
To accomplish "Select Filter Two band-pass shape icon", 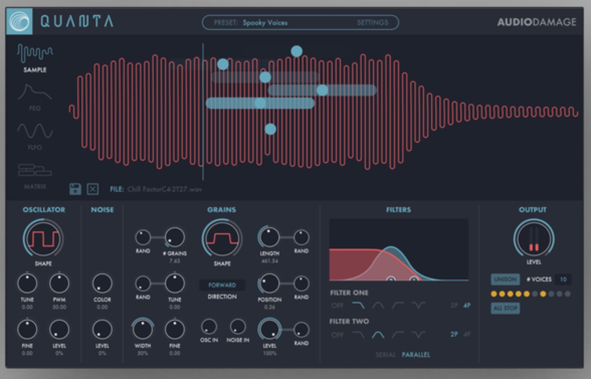I will [378, 334].
